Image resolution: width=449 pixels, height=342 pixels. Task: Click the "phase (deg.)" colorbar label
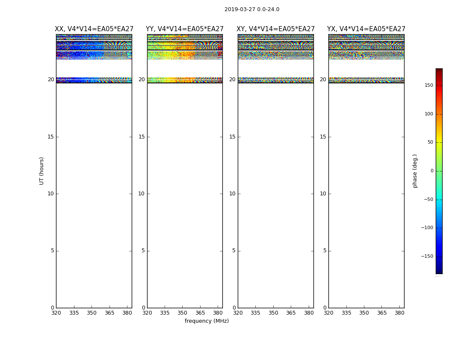click(415, 171)
